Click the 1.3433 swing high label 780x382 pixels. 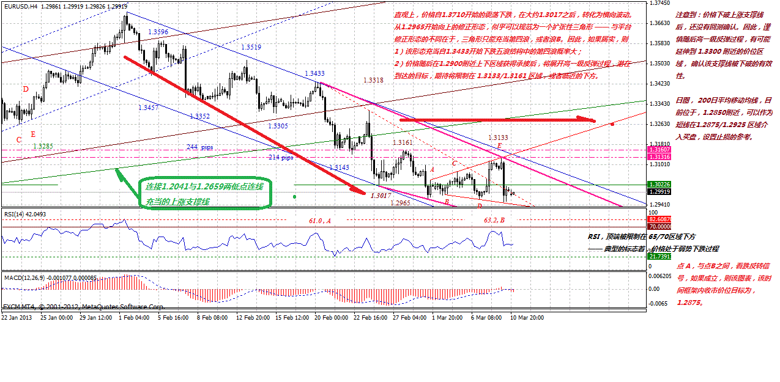coord(314,73)
